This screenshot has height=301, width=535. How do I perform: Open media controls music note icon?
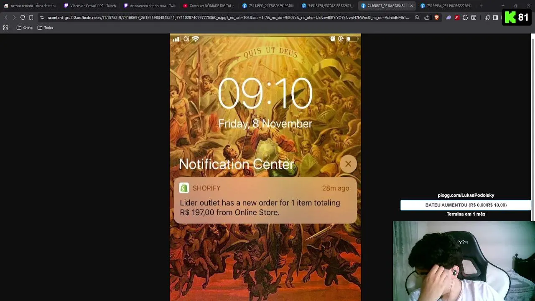487,18
